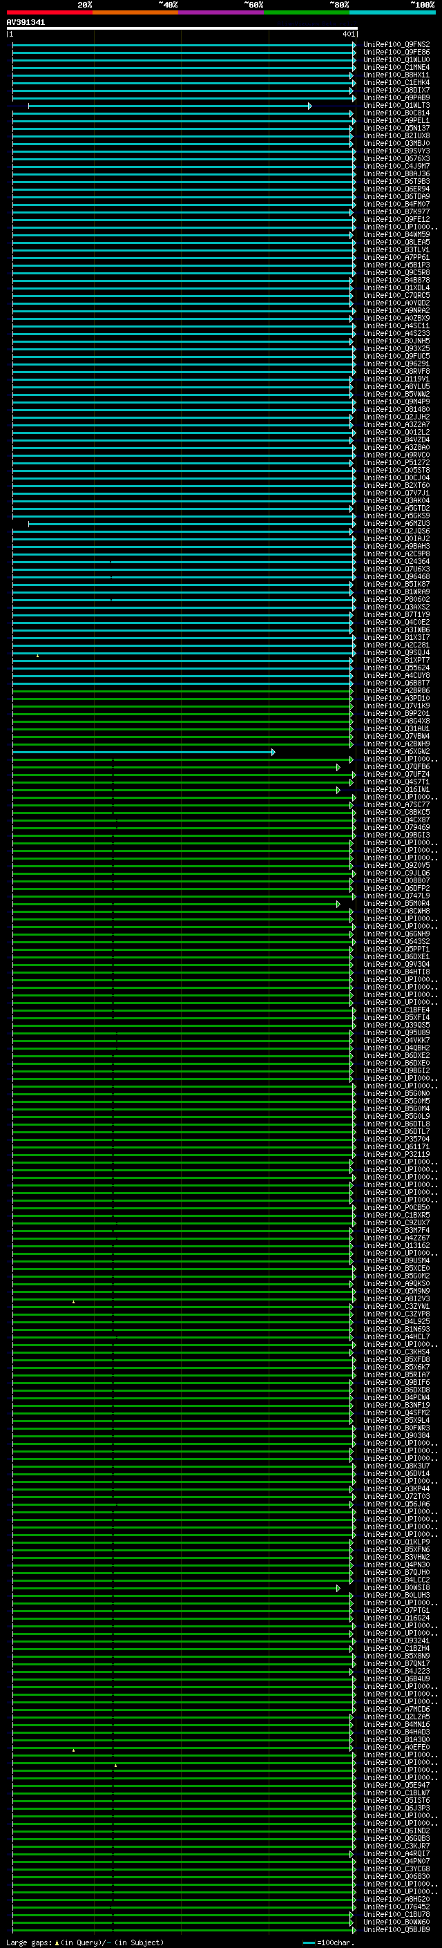Select UniRef100_A6XGW2 label
Screen dimensions: 442x1948
coord(396,752)
